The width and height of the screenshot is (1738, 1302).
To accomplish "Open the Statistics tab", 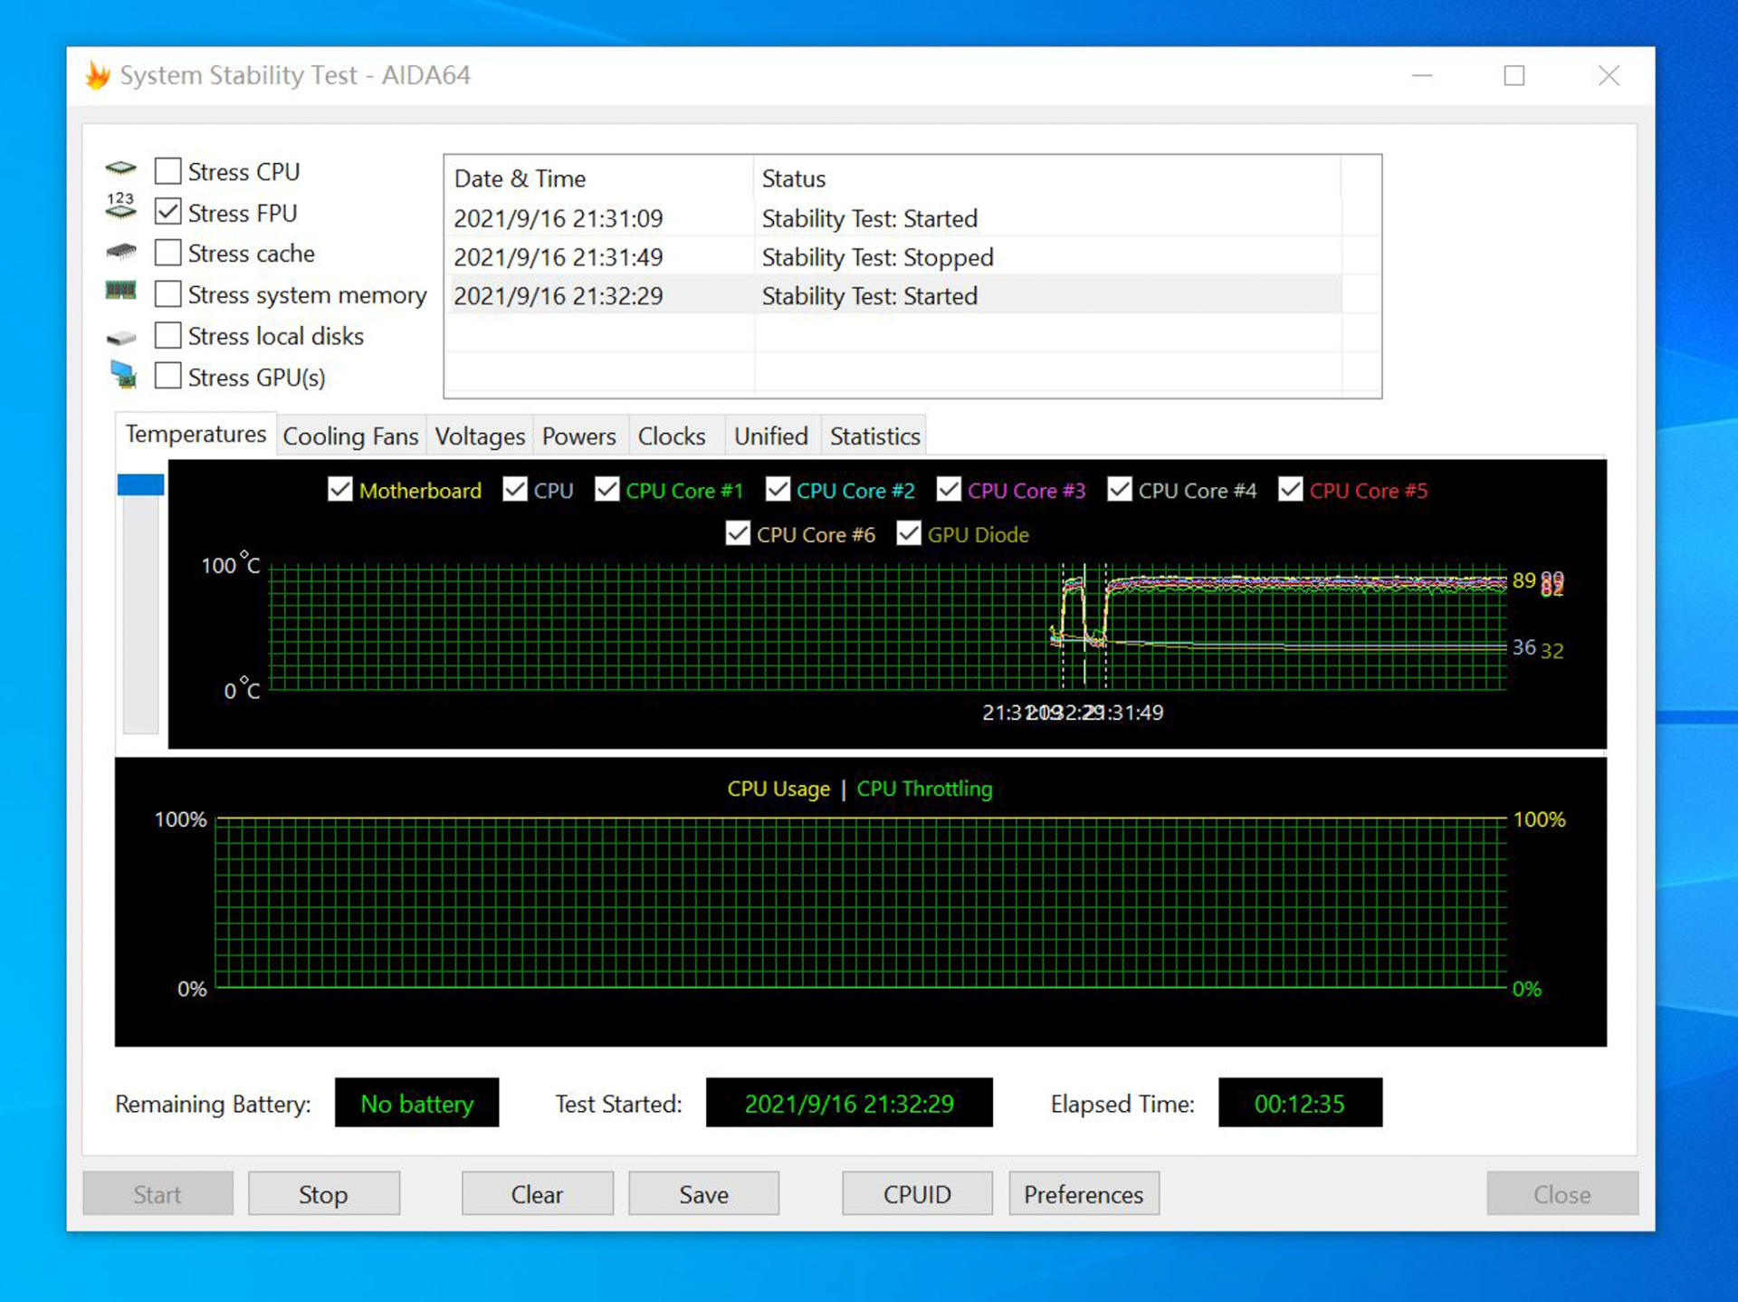I will 874,436.
